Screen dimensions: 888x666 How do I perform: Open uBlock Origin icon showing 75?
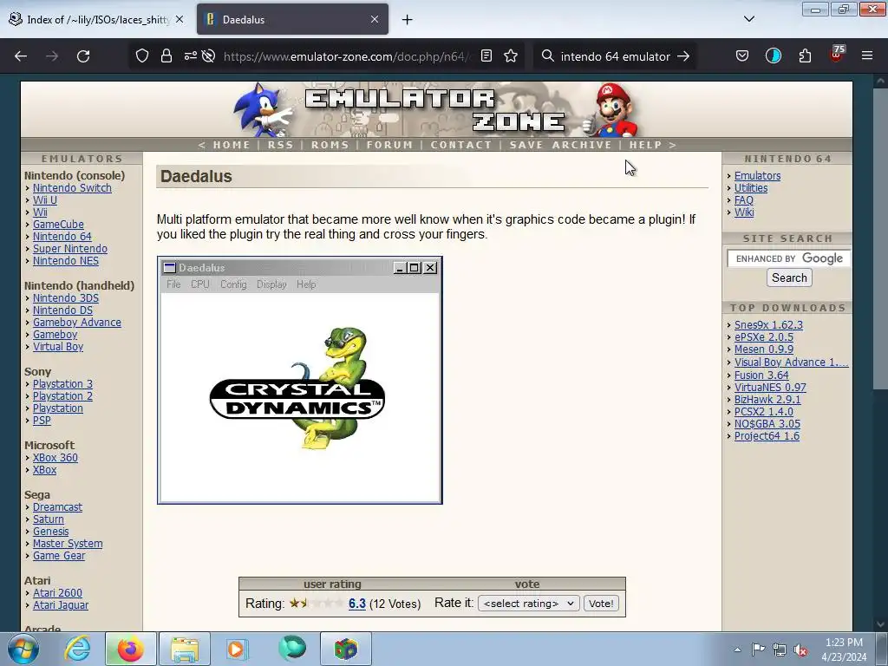837,55
